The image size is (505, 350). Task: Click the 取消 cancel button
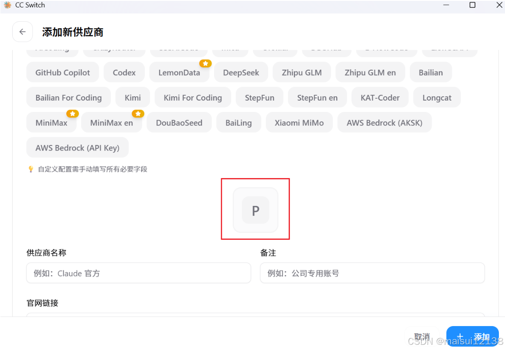pos(422,337)
